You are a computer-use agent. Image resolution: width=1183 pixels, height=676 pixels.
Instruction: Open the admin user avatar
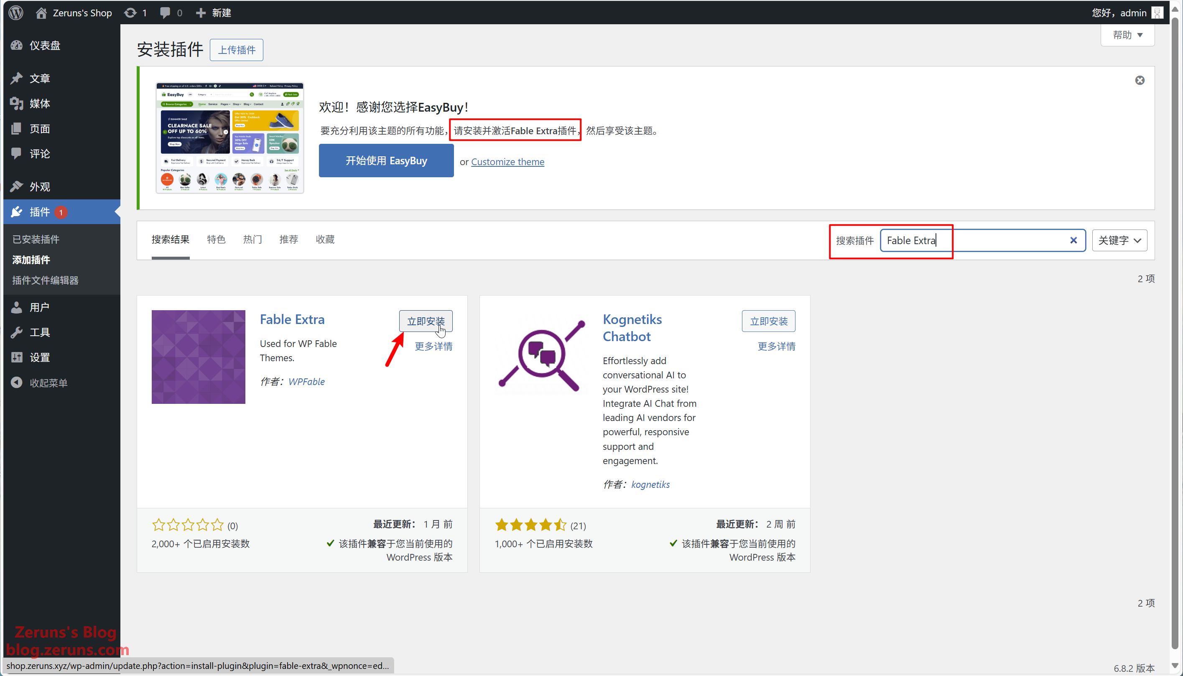[1157, 13]
